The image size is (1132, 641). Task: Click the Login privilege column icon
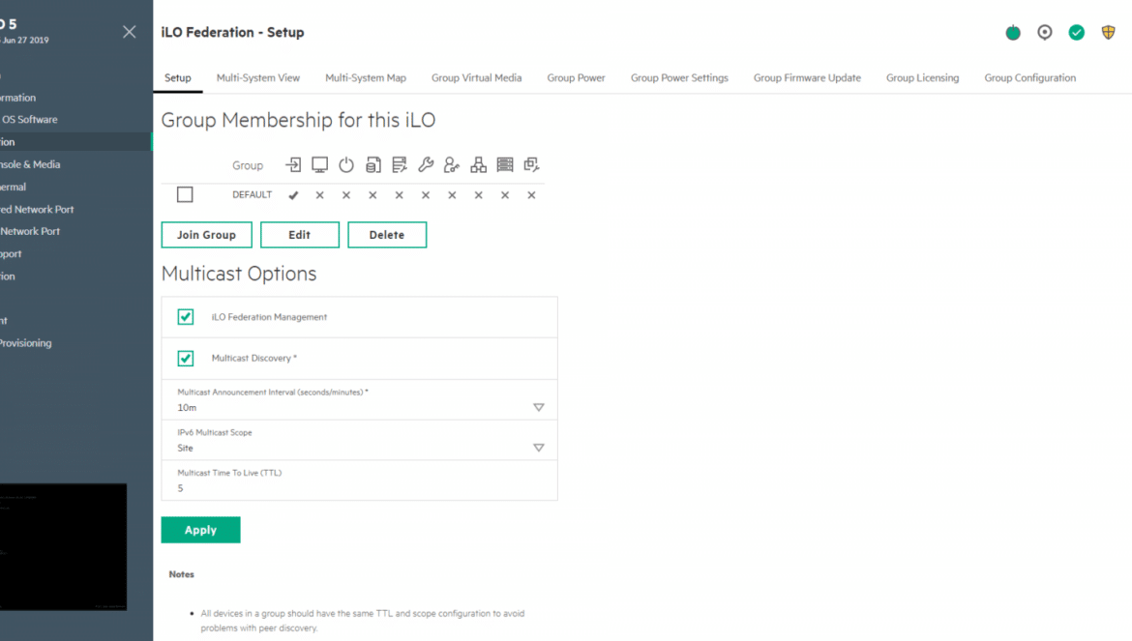pyautogui.click(x=293, y=165)
